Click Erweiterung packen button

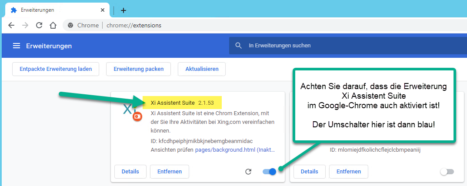[139, 69]
